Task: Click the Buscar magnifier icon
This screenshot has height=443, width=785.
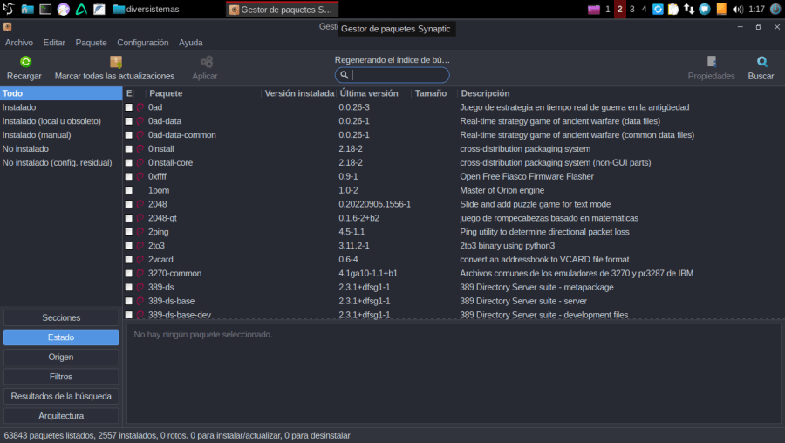Action: click(761, 62)
